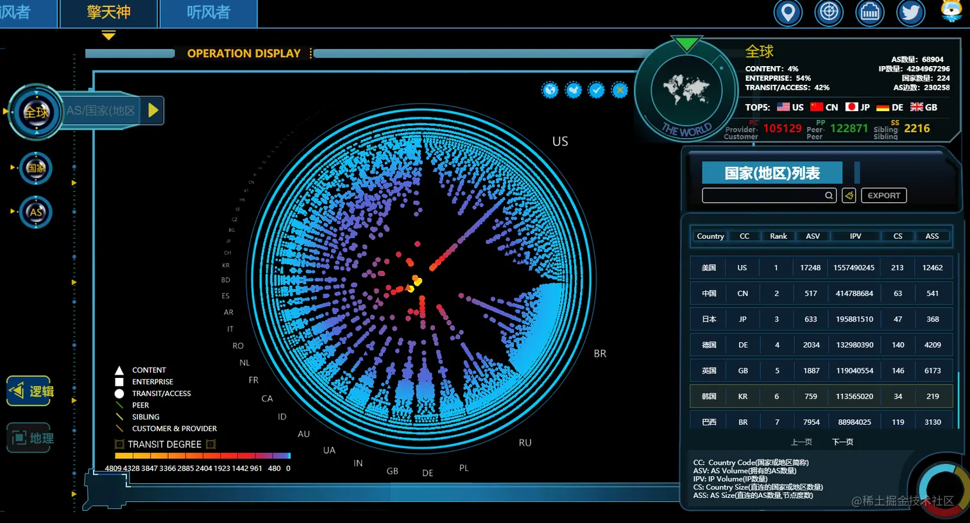Click the country list vertical scrollbar
This screenshot has height=523, width=970.
958,401
